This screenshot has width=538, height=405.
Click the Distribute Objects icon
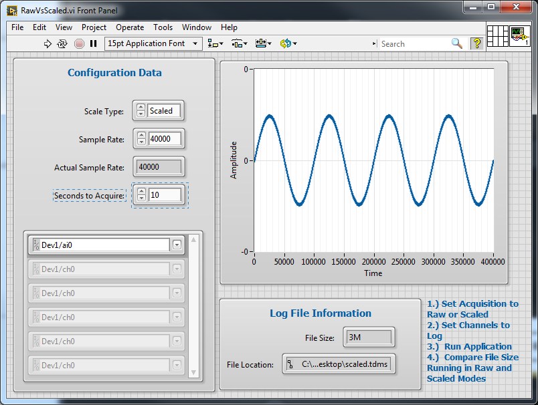[238, 43]
